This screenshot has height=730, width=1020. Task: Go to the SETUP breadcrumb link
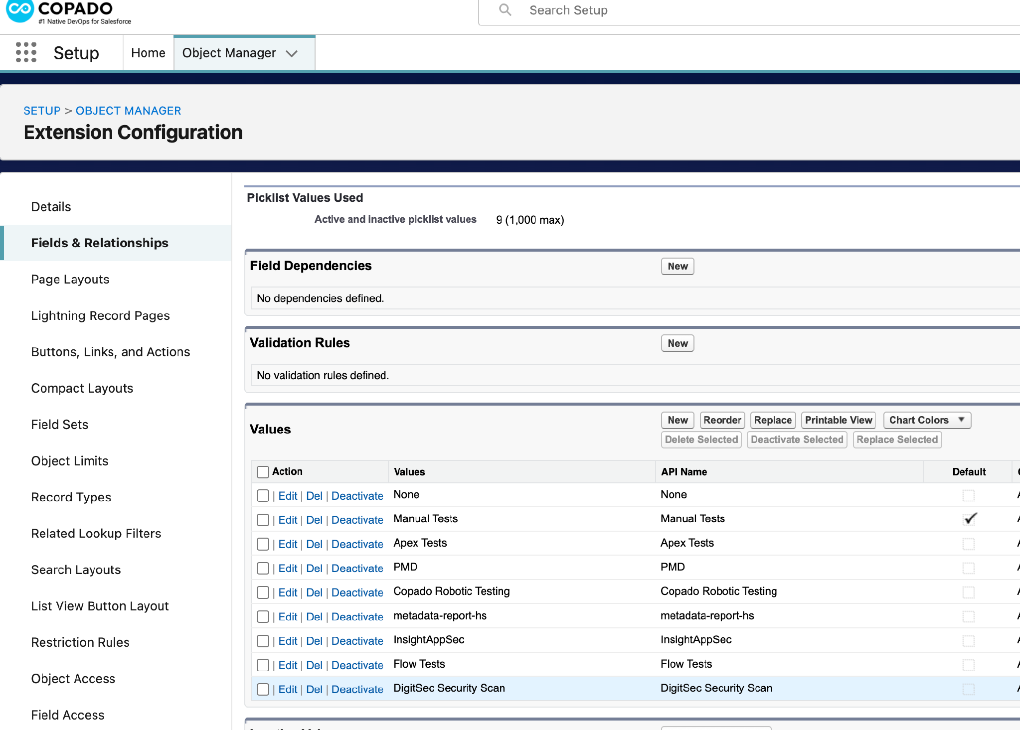tap(42, 111)
